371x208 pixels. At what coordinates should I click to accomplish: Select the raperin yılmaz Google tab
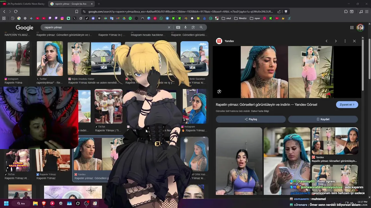click(x=71, y=4)
